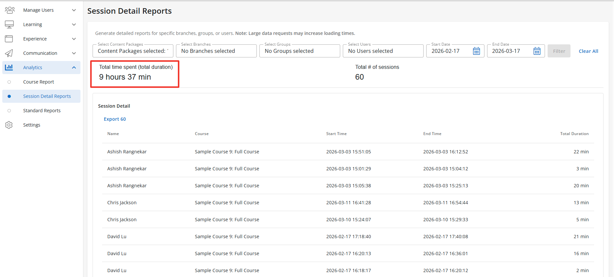This screenshot has height=277, width=614.
Task: Open the Select Groups dropdown
Action: pyautogui.click(x=299, y=51)
